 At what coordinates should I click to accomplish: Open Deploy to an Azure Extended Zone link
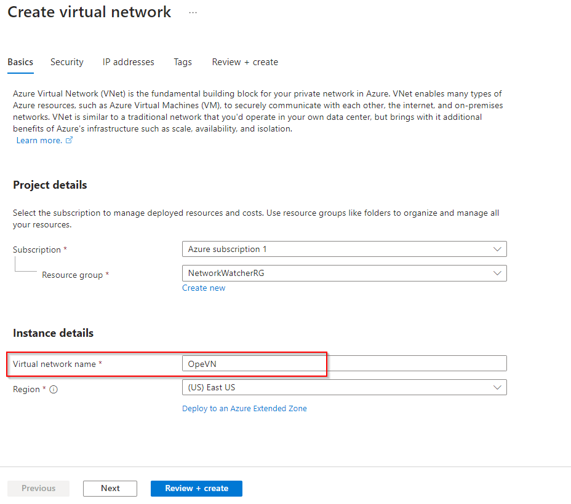(x=244, y=408)
